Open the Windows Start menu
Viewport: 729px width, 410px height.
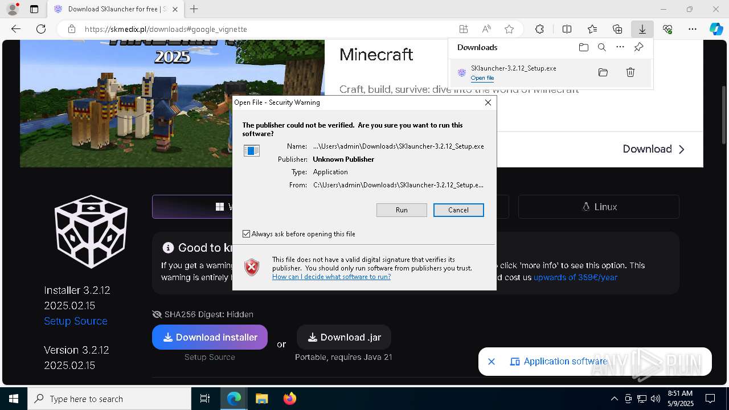click(x=14, y=399)
